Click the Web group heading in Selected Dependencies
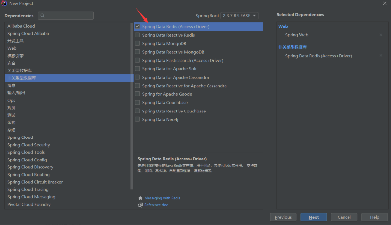391x225 pixels. tap(283, 26)
